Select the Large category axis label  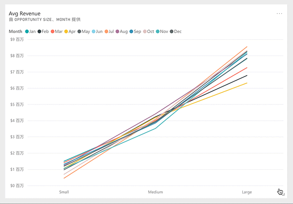pyautogui.click(x=247, y=192)
